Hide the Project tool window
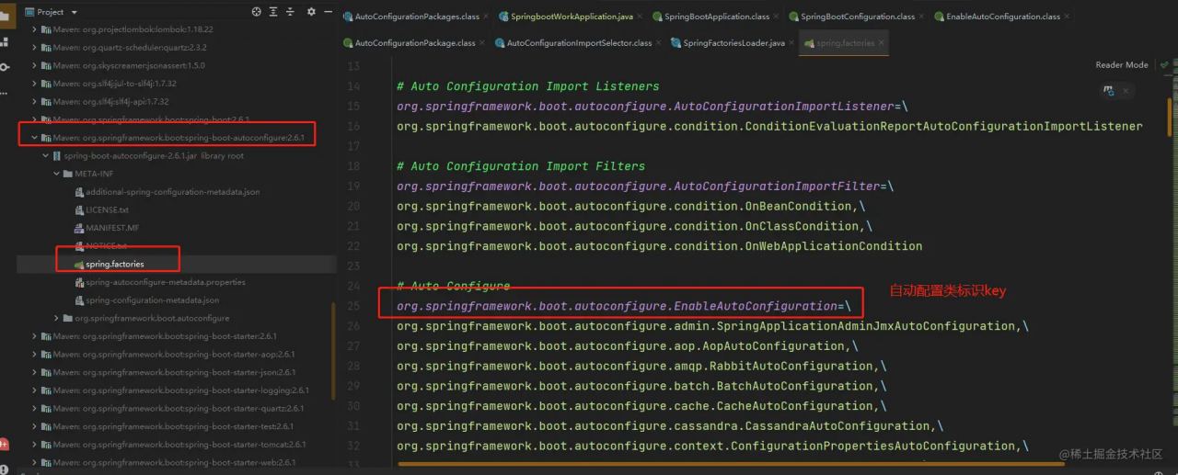This screenshot has height=475, width=1178. click(328, 12)
